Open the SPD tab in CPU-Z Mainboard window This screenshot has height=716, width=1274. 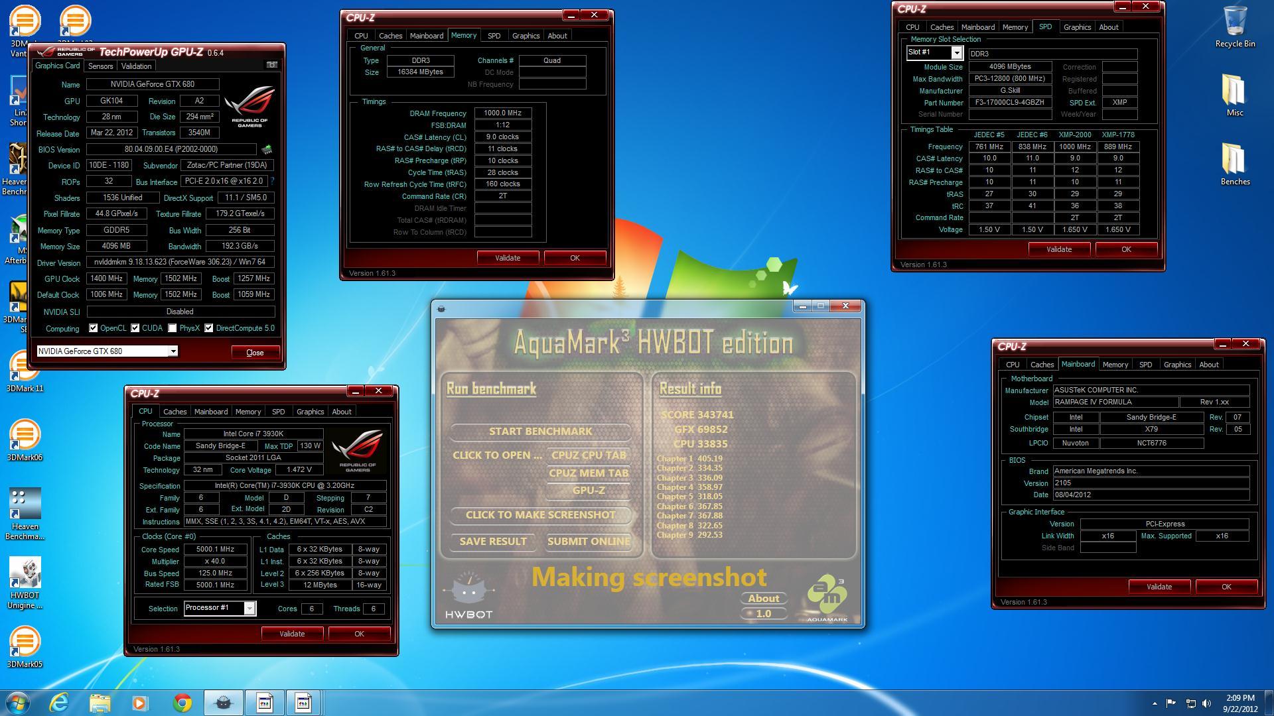(1145, 365)
